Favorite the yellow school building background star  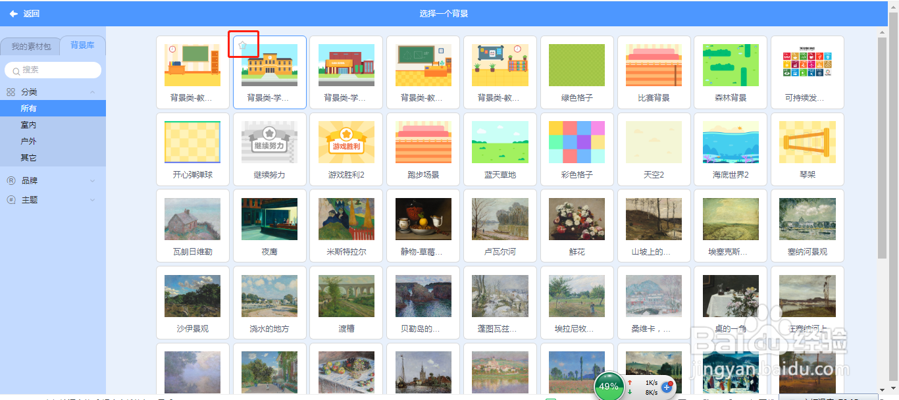click(x=242, y=45)
